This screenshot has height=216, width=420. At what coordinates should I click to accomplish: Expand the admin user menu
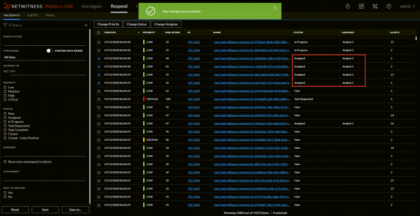pyautogui.click(x=407, y=7)
